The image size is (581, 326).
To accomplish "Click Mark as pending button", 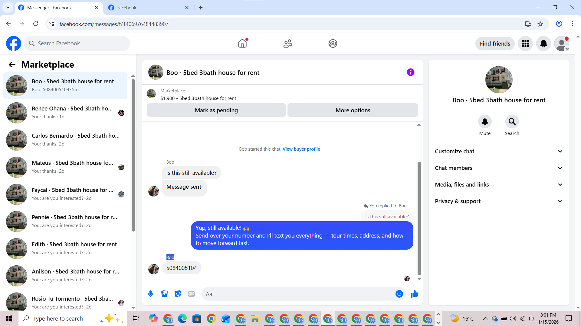I will 216,110.
